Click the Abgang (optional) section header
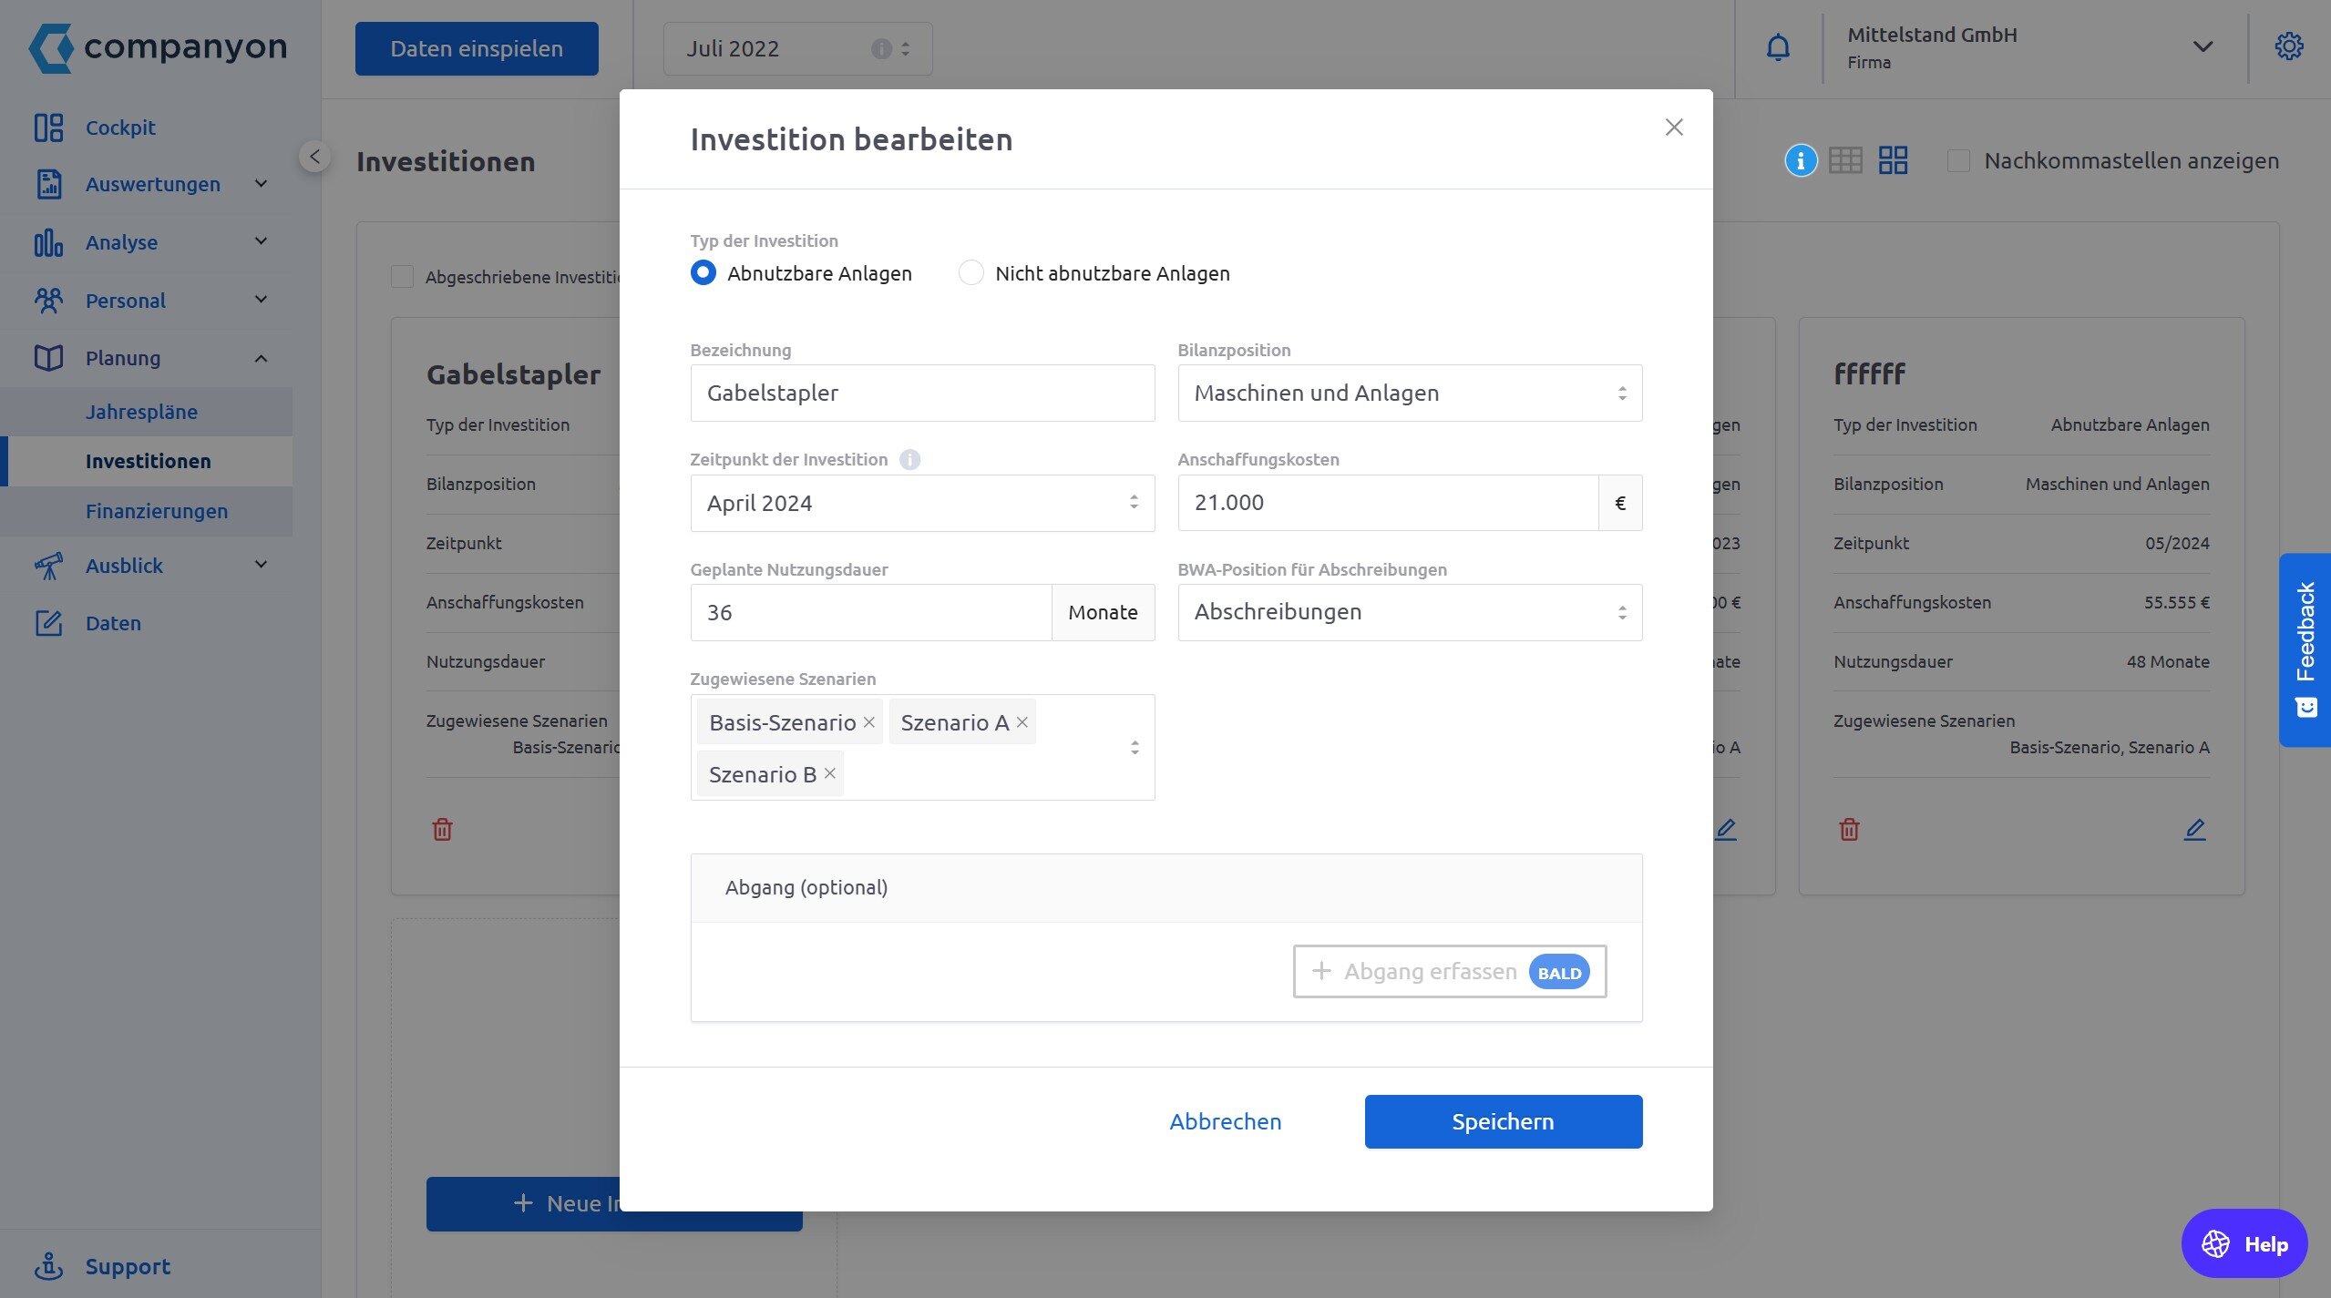The height and width of the screenshot is (1298, 2331). [x=1166, y=888]
